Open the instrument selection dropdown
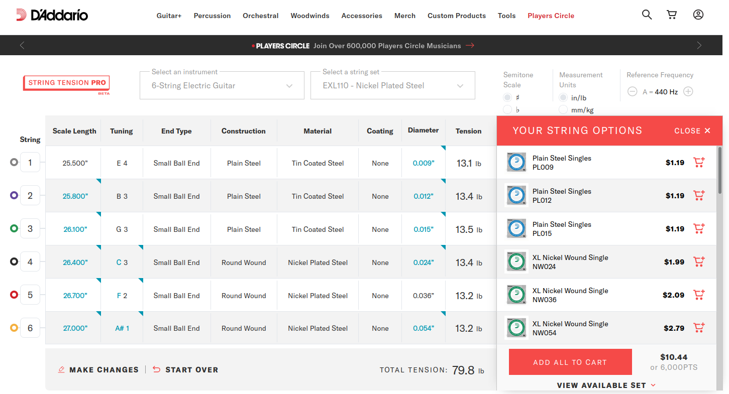Viewport: 729px width, 394px height. click(x=222, y=85)
